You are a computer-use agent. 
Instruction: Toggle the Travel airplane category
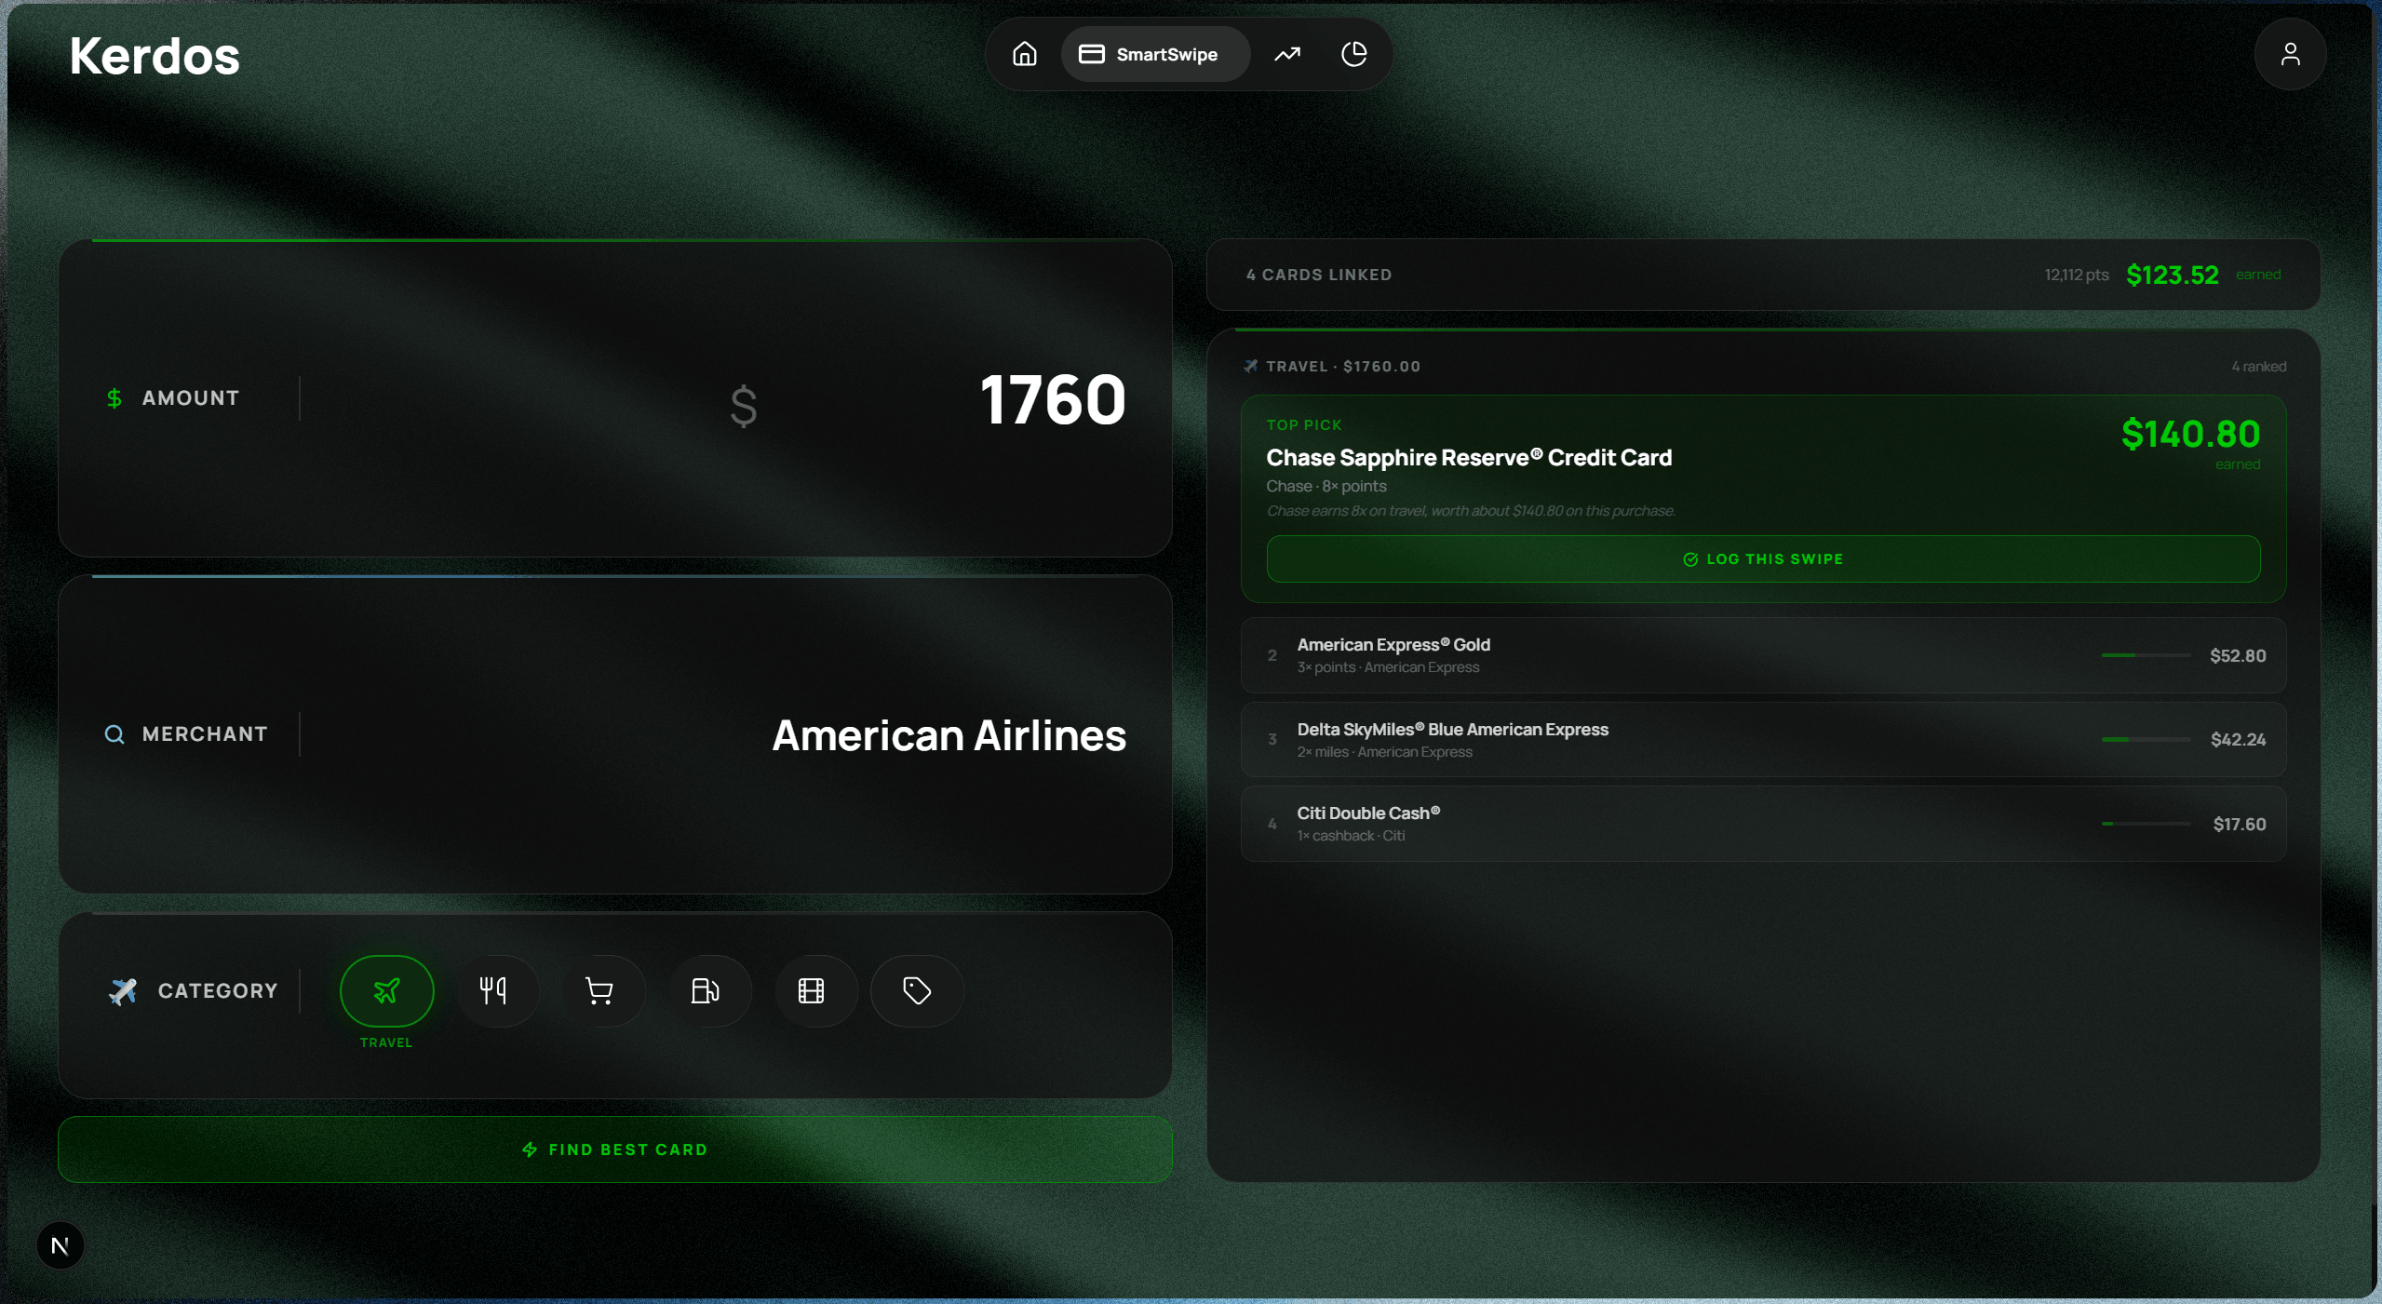coord(387,990)
